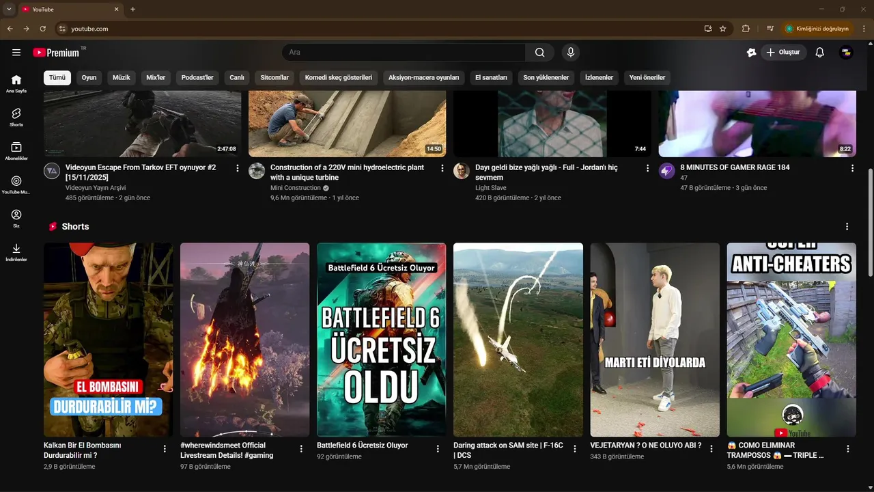The width and height of the screenshot is (874, 492).
Task: Select Komedi skeç gösterileri chip
Action: coord(339,77)
